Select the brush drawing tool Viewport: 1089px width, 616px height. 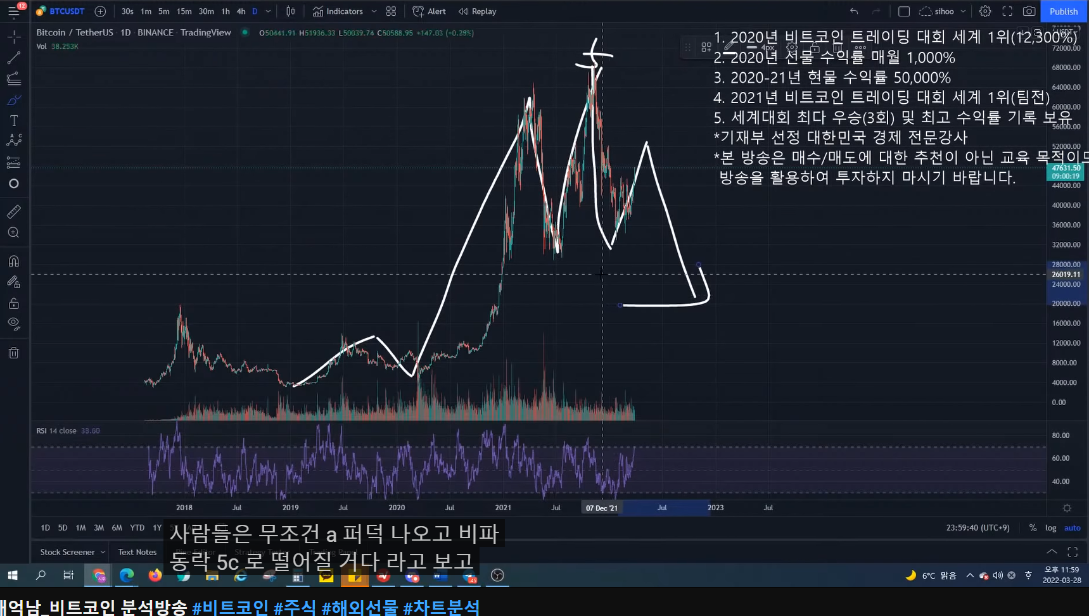pyautogui.click(x=13, y=100)
